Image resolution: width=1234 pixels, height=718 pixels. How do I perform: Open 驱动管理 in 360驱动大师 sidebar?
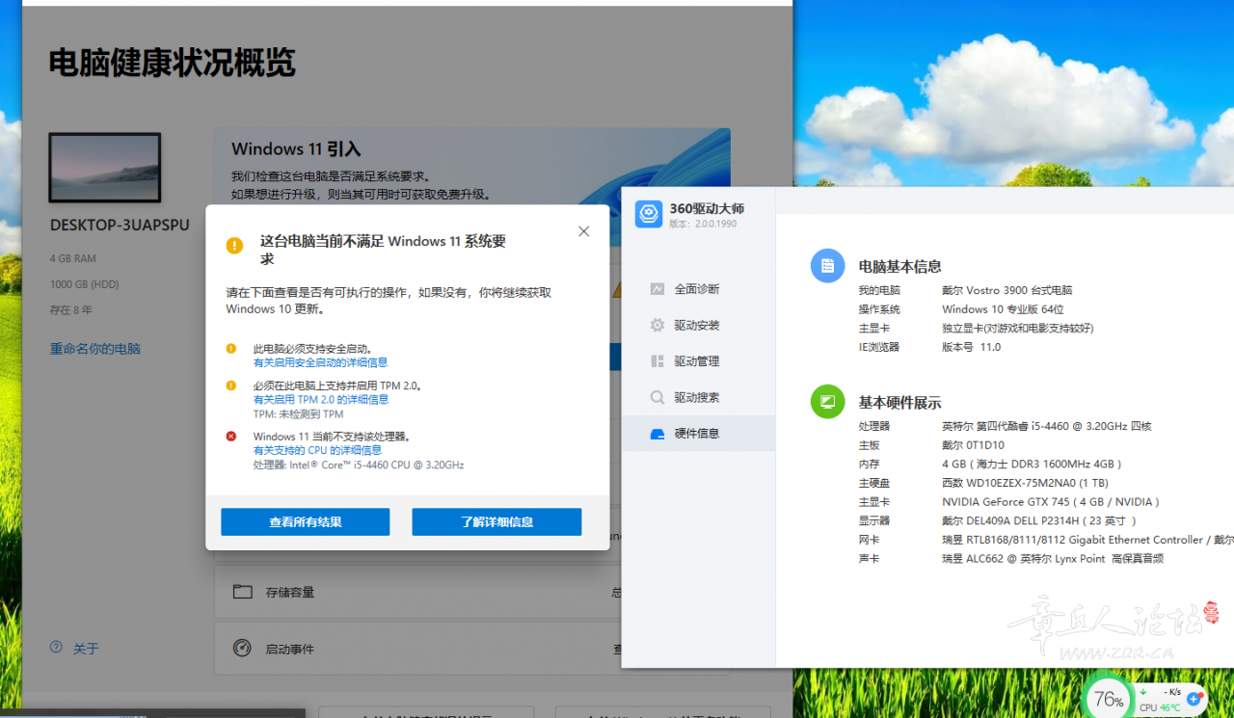point(698,360)
